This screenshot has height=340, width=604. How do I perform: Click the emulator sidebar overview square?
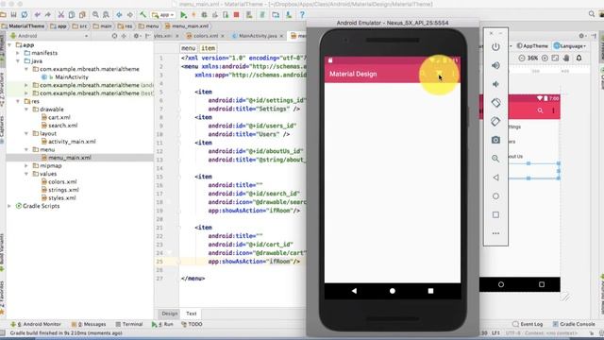tap(495, 214)
